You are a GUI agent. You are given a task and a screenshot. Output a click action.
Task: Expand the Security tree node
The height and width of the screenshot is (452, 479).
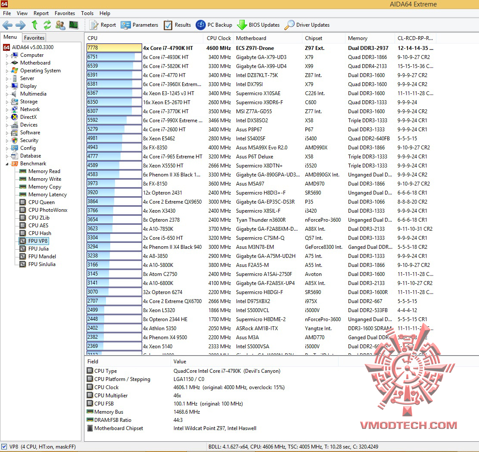point(7,141)
